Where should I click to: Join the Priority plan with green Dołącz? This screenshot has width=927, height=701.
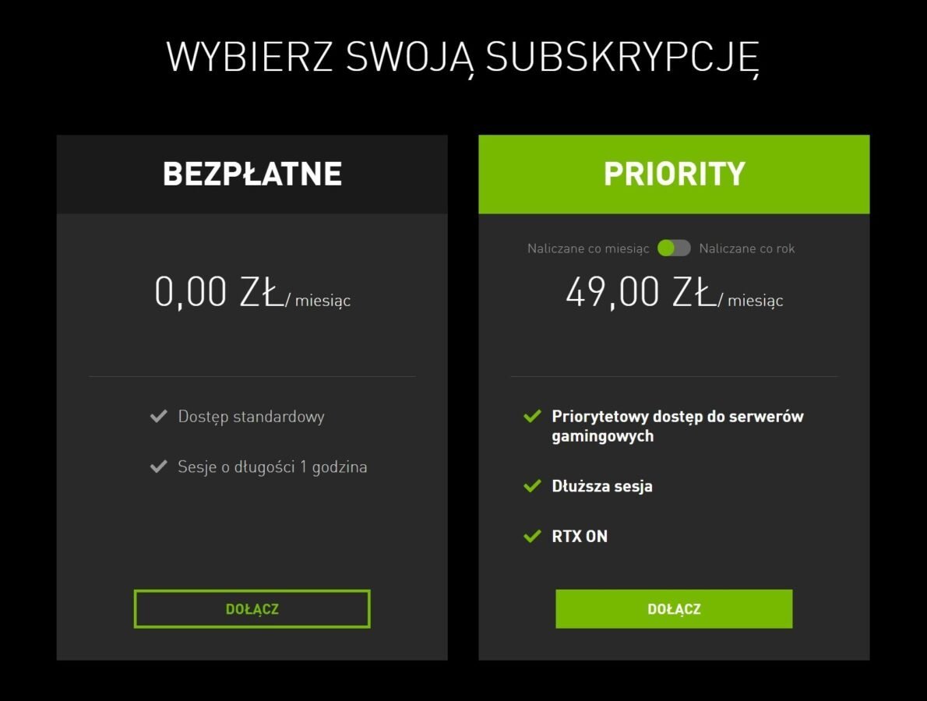point(674,609)
